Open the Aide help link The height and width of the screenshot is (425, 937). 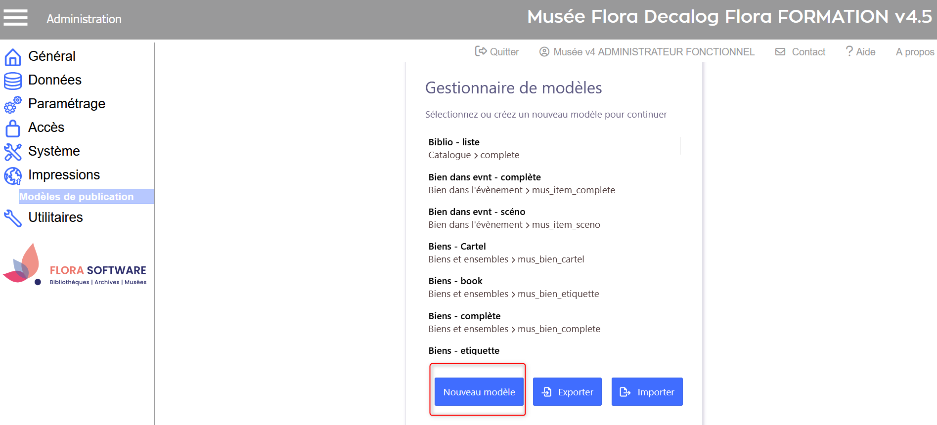pyautogui.click(x=861, y=52)
